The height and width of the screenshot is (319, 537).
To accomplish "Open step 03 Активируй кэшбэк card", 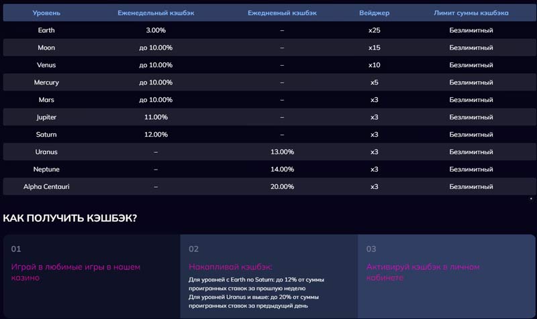I will [446, 271].
